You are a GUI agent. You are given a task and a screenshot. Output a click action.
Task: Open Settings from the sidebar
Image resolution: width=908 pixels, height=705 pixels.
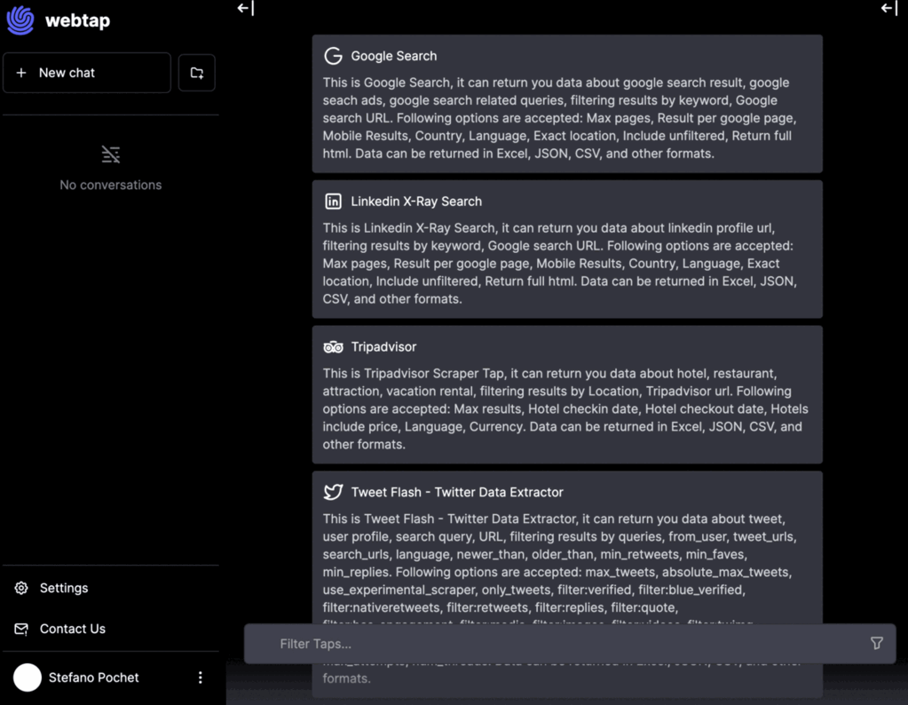point(64,588)
